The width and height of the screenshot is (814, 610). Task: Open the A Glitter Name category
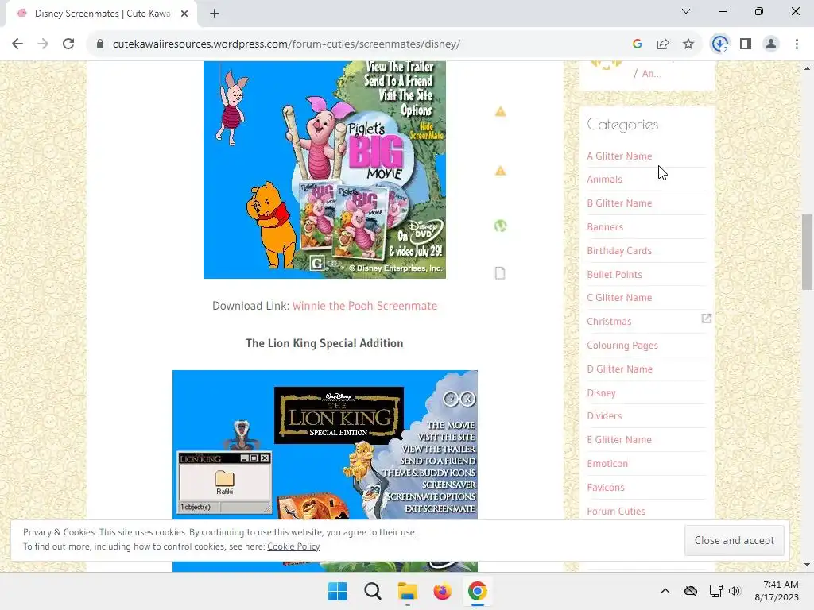(x=619, y=156)
